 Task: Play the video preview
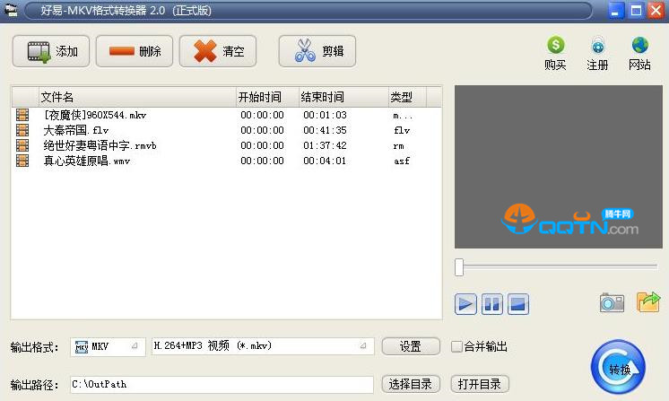[x=465, y=303]
